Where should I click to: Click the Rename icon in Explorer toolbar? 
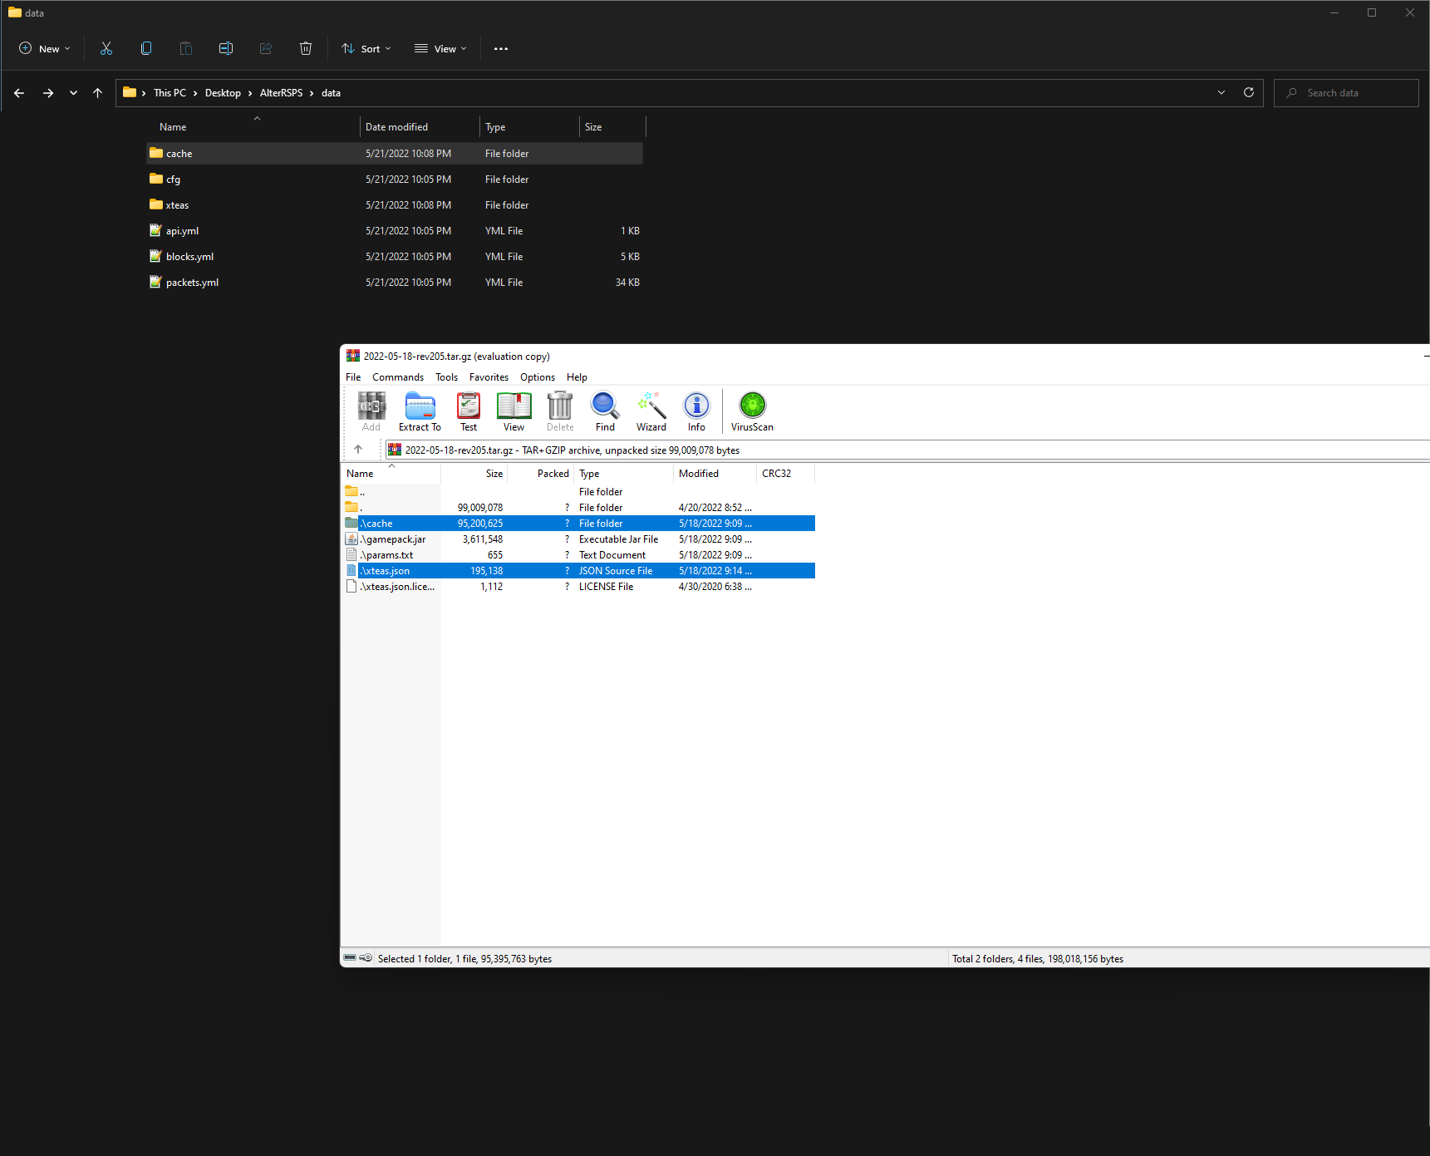click(226, 48)
